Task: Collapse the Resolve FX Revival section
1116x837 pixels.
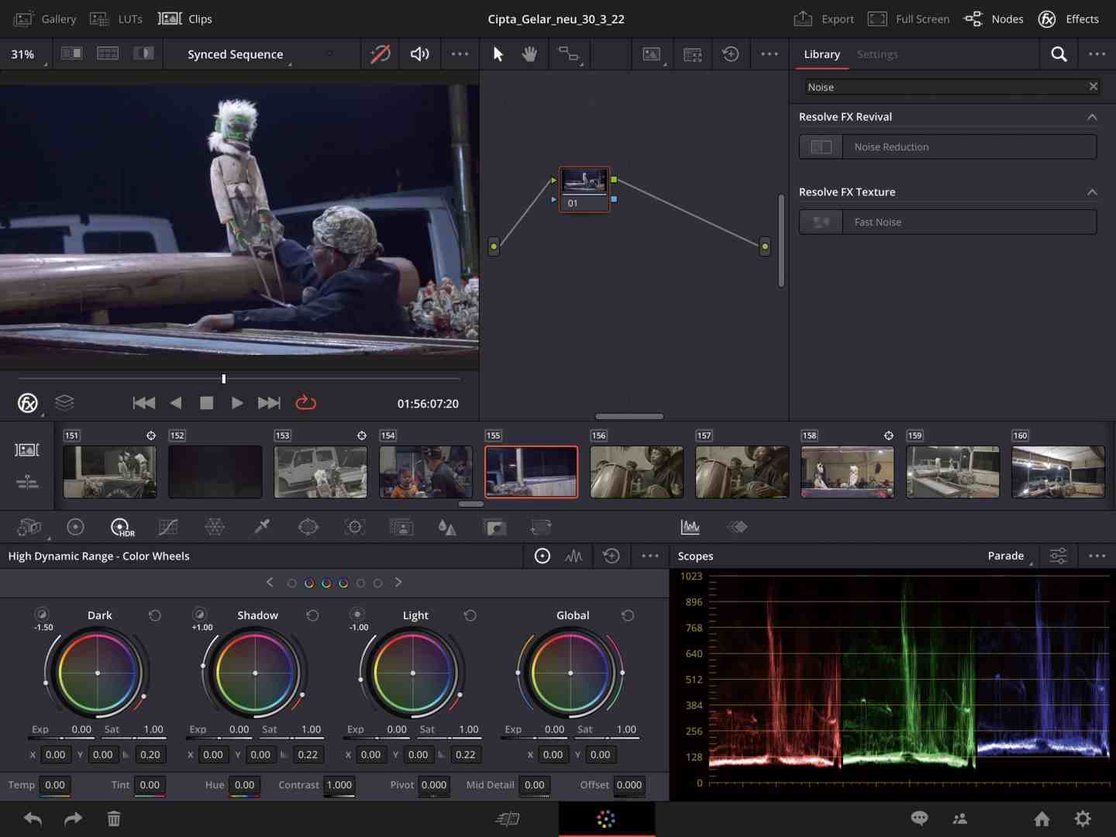Action: coord(1092,116)
